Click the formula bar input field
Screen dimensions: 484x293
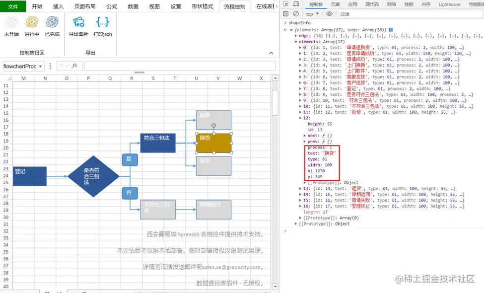click(180, 66)
